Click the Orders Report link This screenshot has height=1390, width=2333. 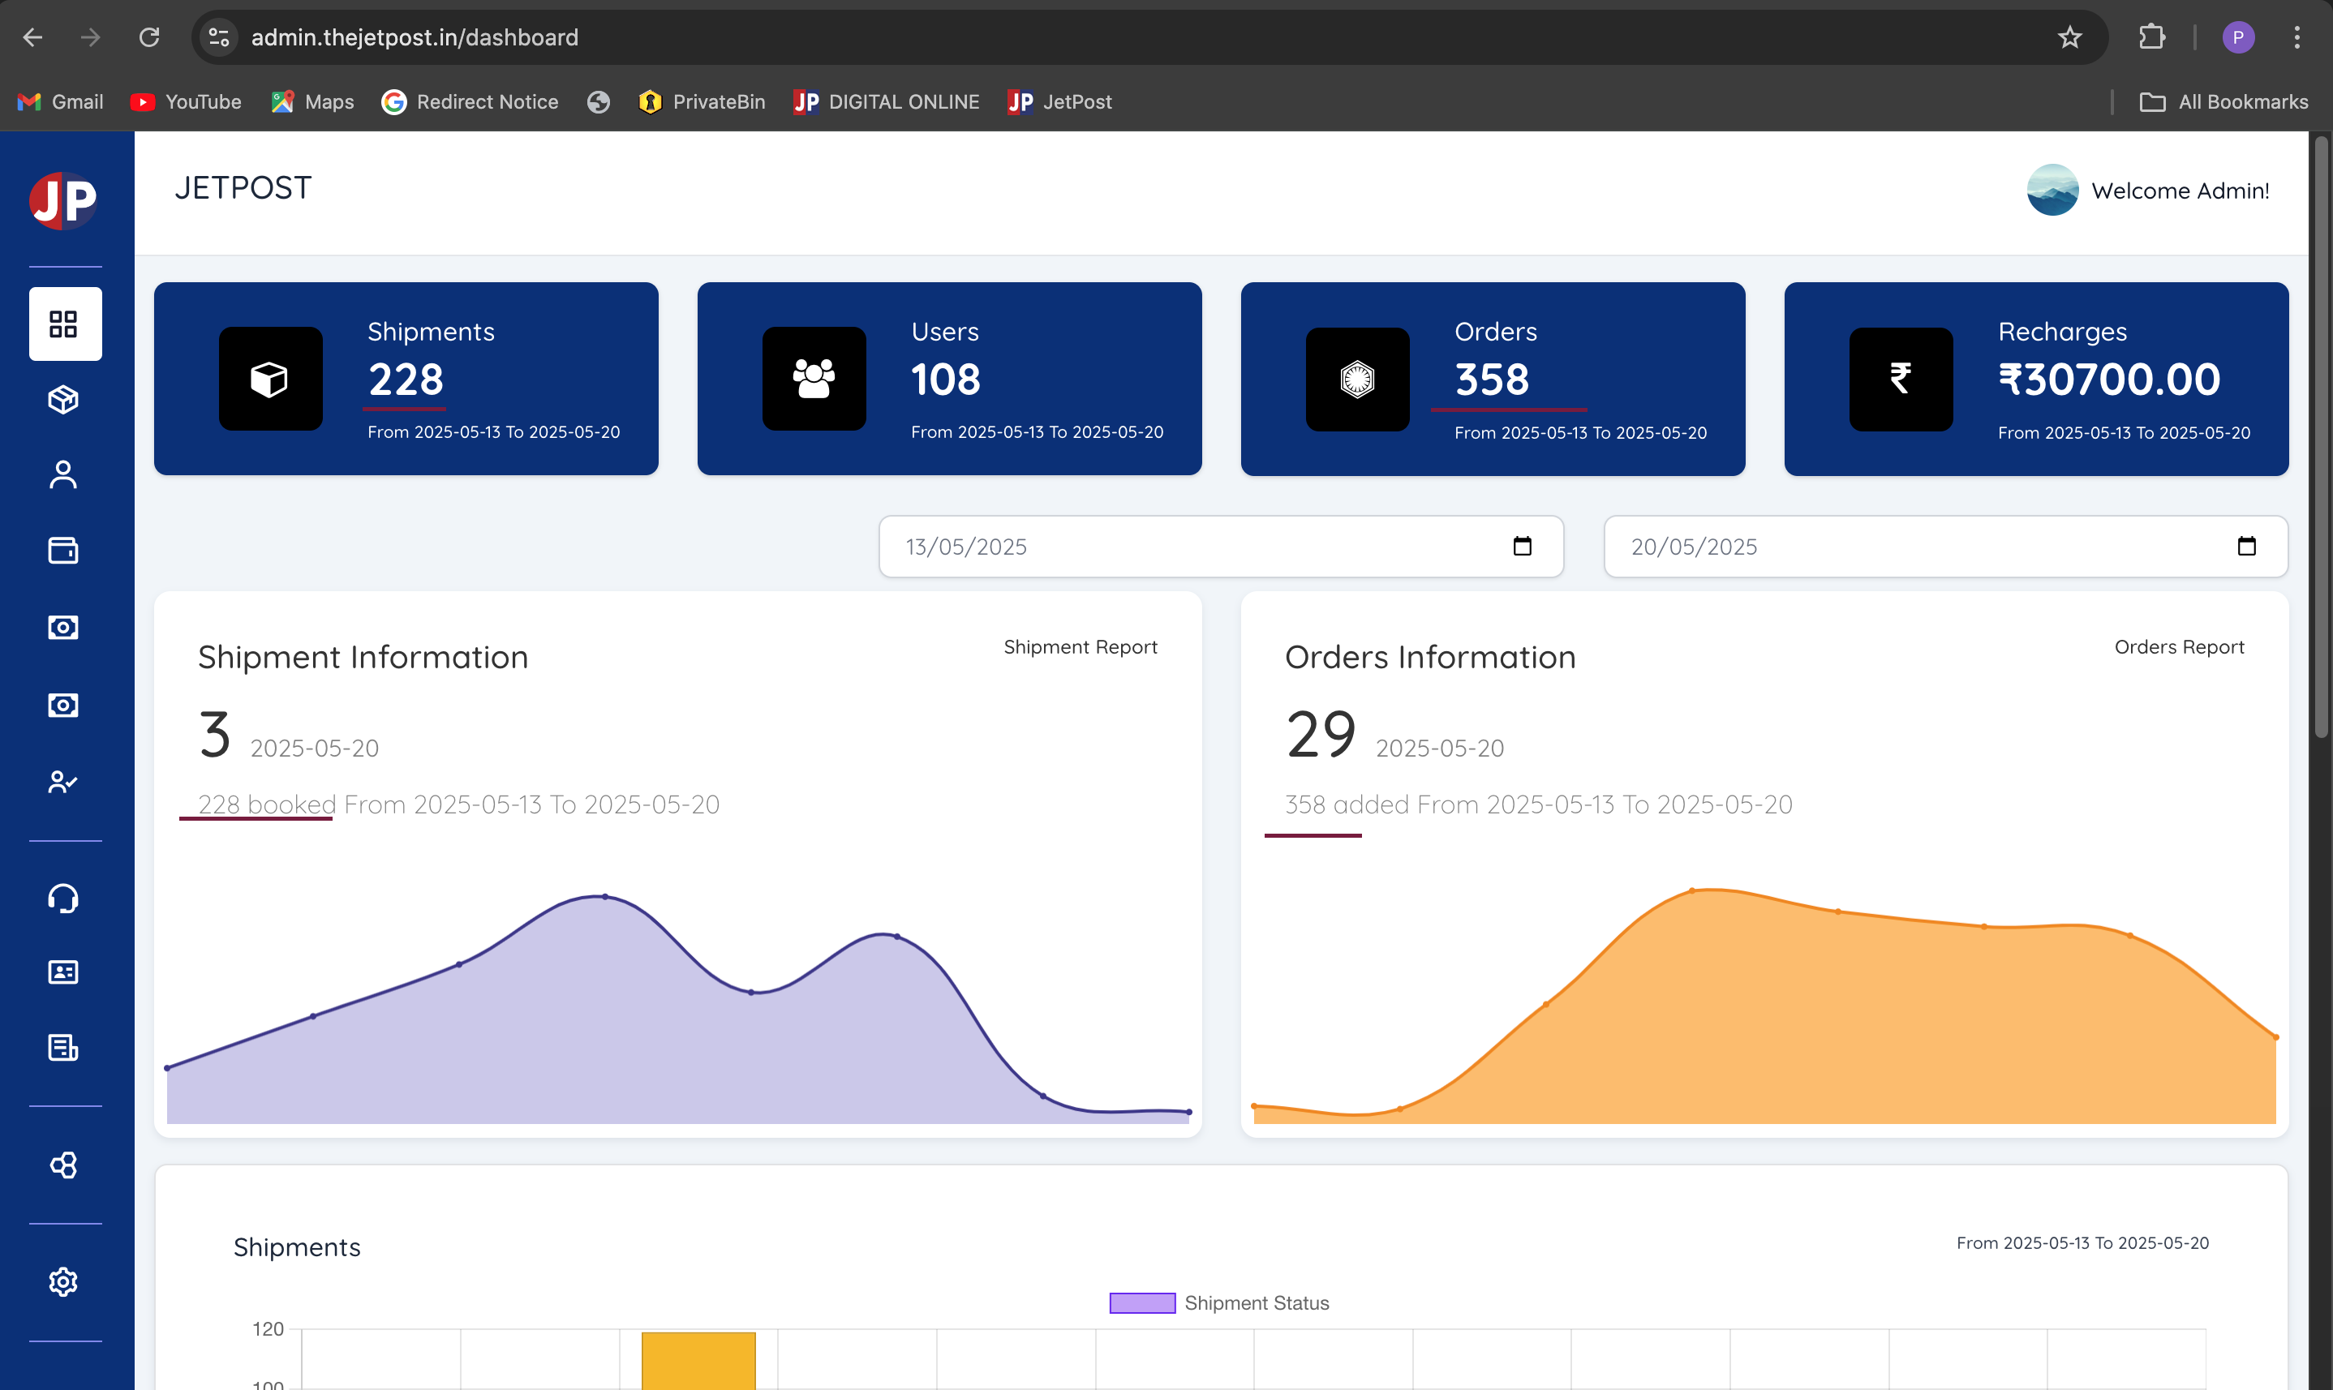point(2180,647)
